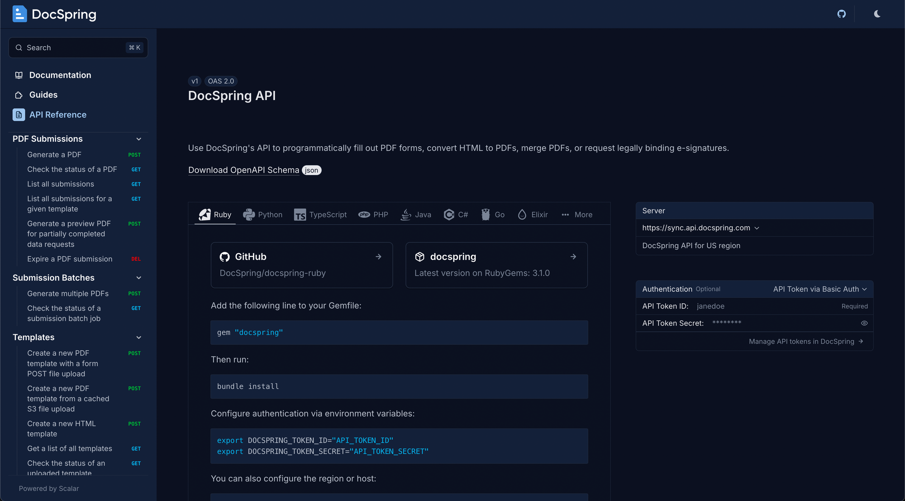This screenshot has width=905, height=501.
Task: Click the OAS 2.0 badge
Action: pyautogui.click(x=221, y=81)
